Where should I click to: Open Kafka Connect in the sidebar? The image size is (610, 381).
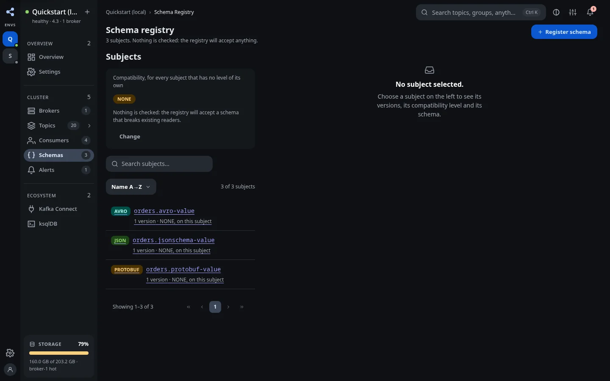coord(59,209)
